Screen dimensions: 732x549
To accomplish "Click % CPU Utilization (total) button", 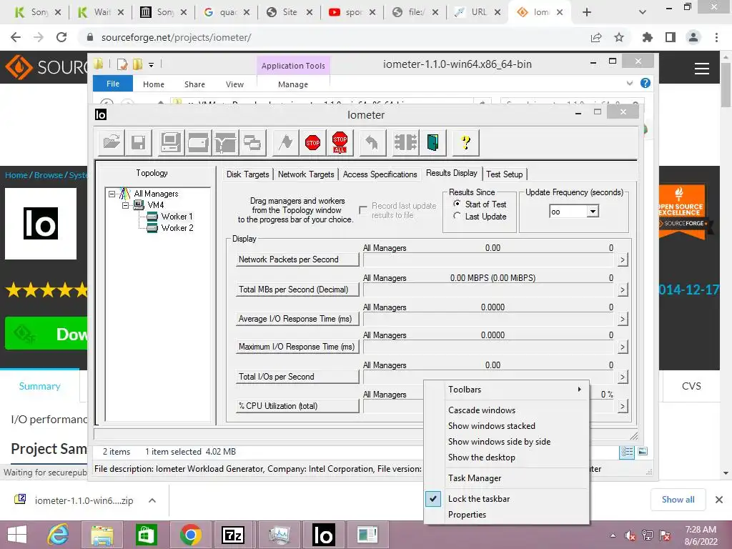I will [297, 406].
